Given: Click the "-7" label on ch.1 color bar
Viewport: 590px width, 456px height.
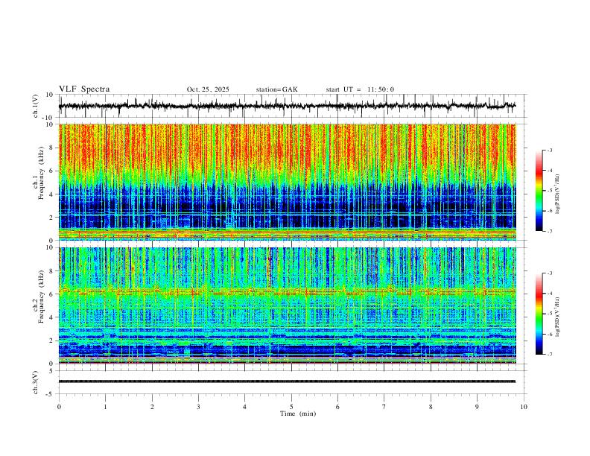Looking at the screenshot, I should (549, 231).
